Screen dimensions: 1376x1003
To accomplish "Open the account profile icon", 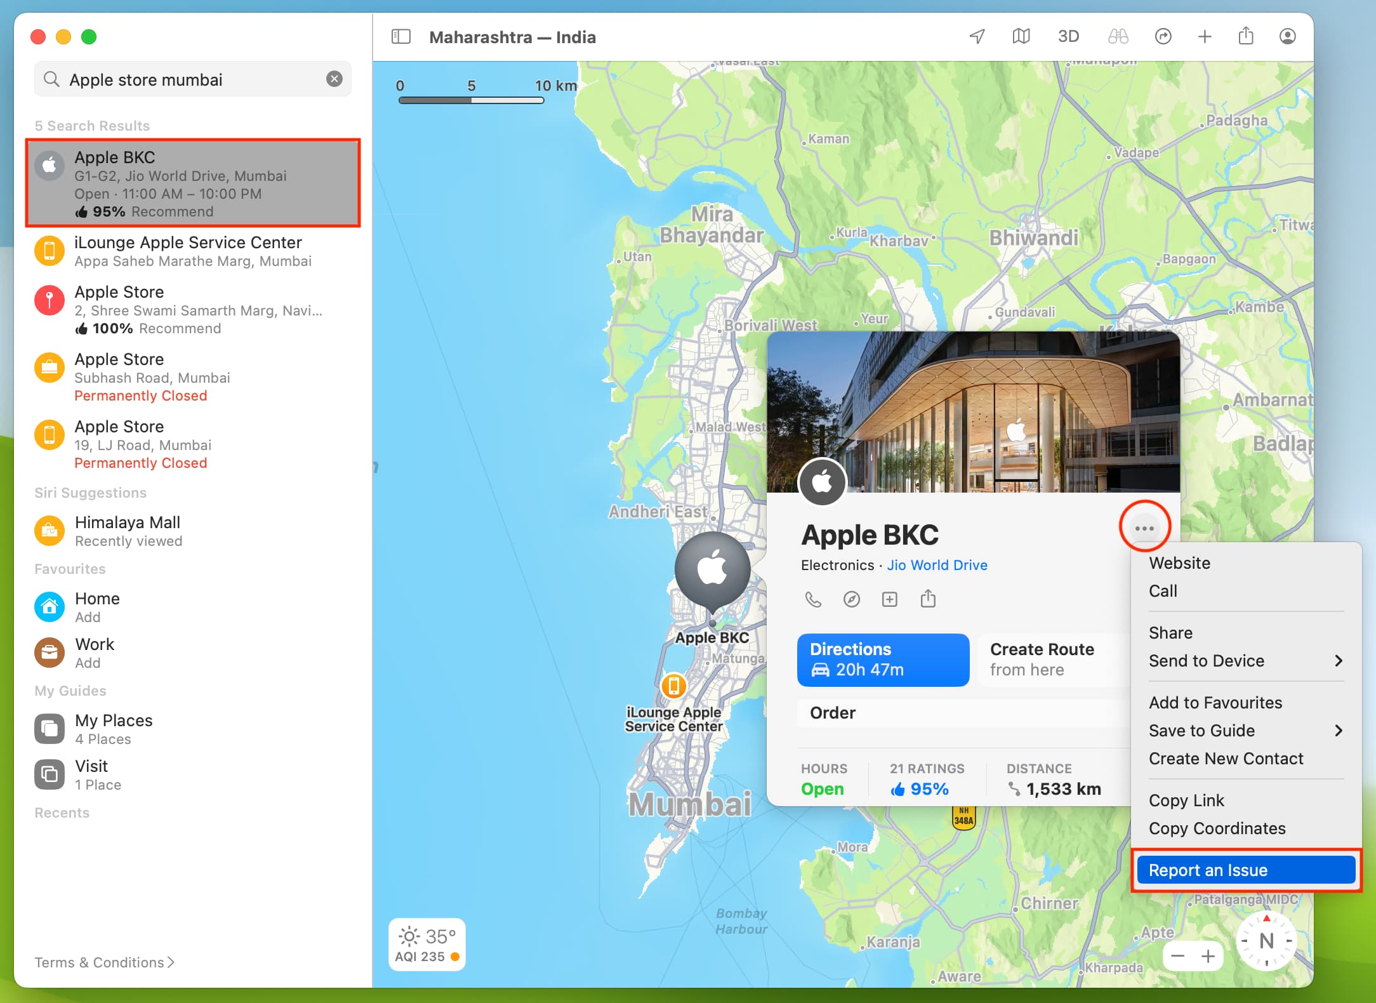I will [1287, 36].
